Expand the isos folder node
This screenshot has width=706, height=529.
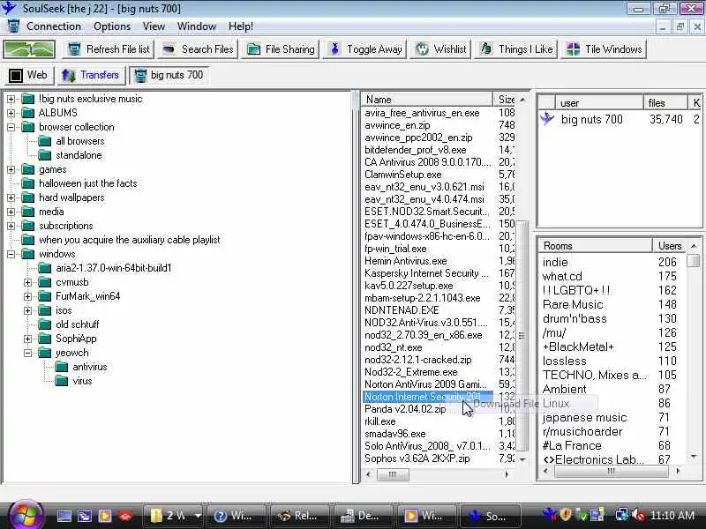(28, 311)
